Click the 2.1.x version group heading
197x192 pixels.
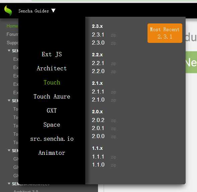[97, 83]
